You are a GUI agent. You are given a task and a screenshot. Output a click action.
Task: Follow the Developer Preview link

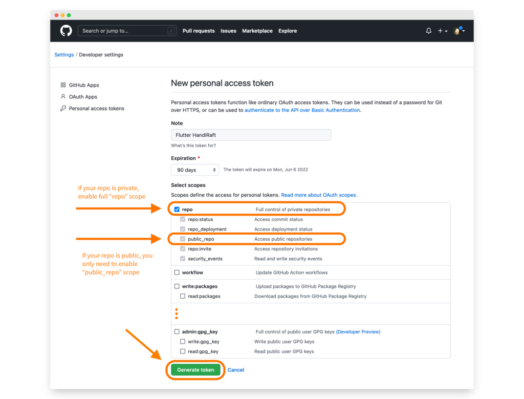(x=358, y=331)
